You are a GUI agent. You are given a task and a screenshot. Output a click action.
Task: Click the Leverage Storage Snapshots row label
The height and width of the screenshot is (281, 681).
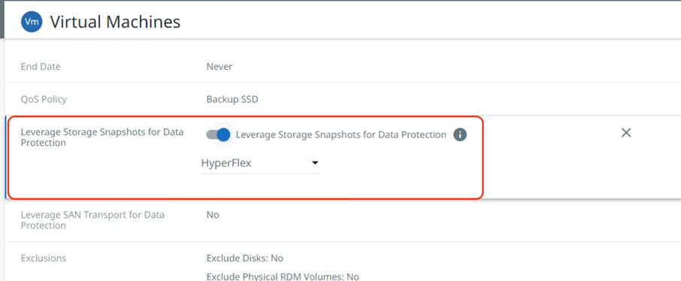[x=102, y=137]
